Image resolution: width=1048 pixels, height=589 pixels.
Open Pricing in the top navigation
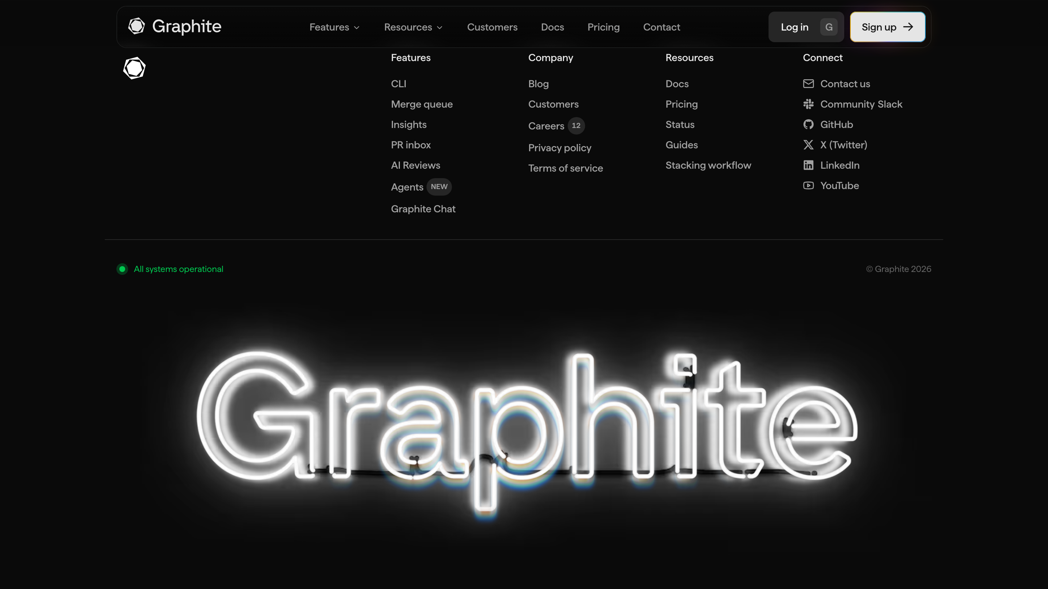tap(603, 27)
